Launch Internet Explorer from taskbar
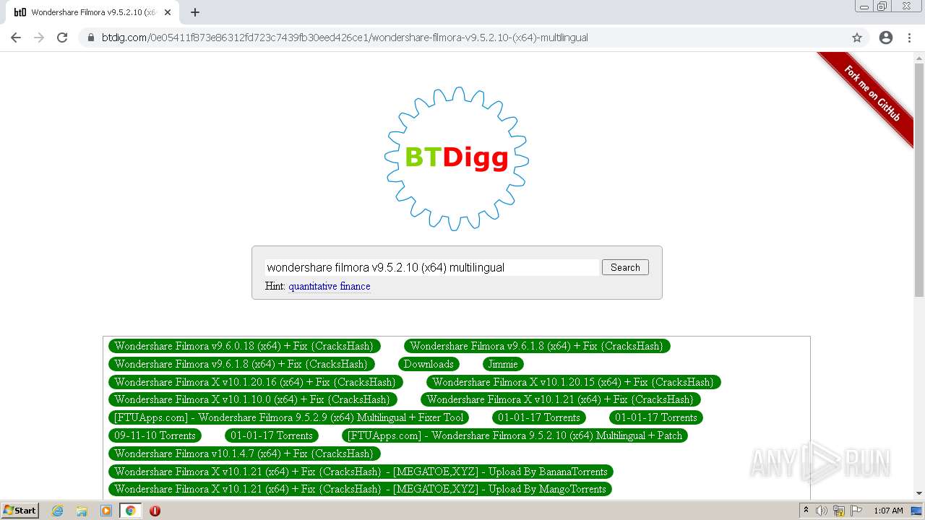Screen dimensions: 925x520 click(58, 511)
